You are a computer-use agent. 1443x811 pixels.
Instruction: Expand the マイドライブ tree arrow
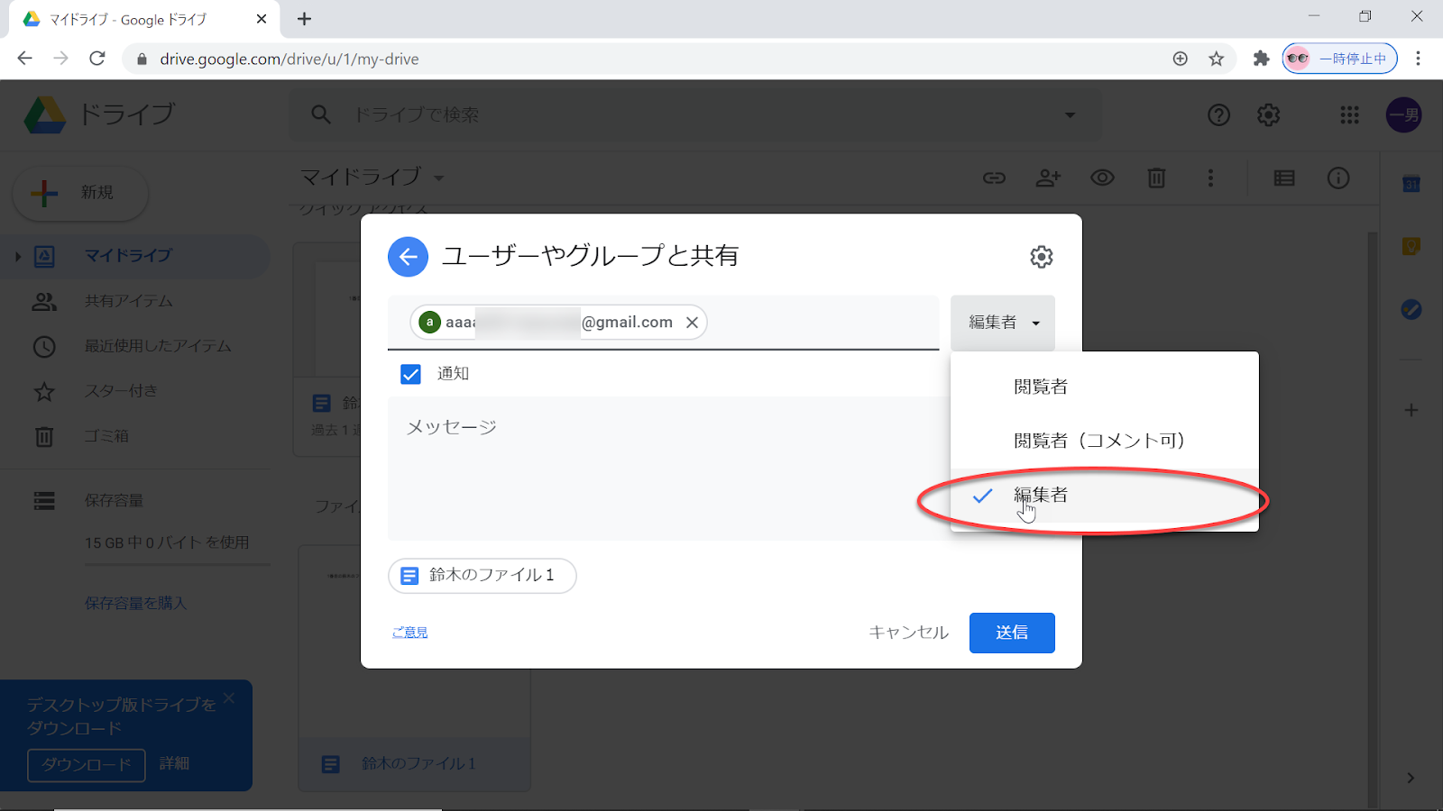17,257
